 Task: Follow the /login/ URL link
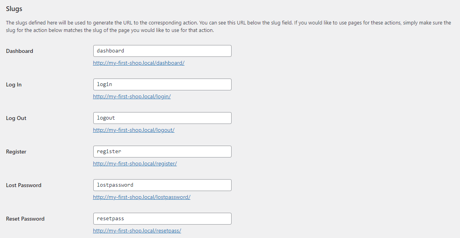[x=132, y=96]
